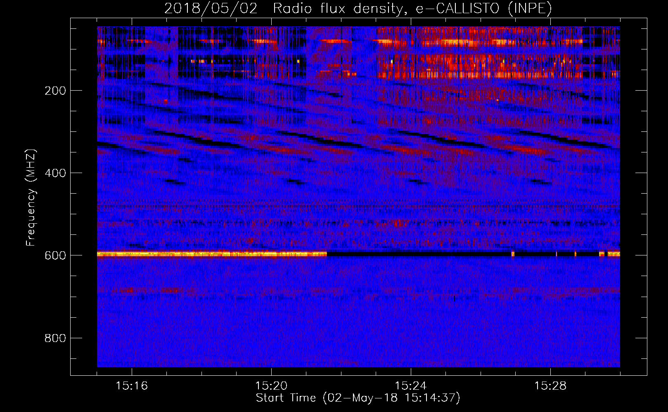Click the bright yellow 600 MHz emission band

pos(212,254)
